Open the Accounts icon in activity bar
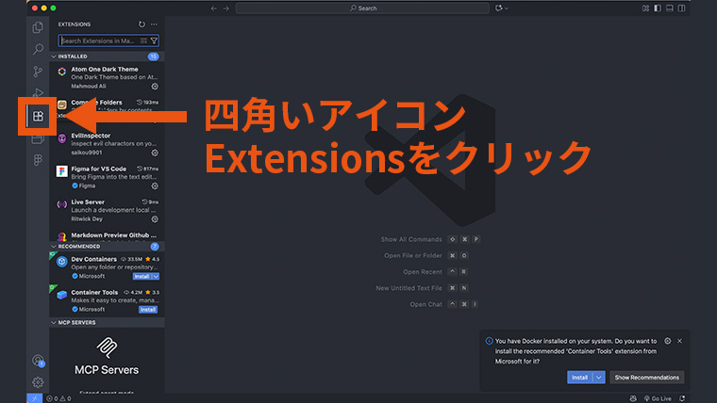The width and height of the screenshot is (717, 403). click(38, 360)
